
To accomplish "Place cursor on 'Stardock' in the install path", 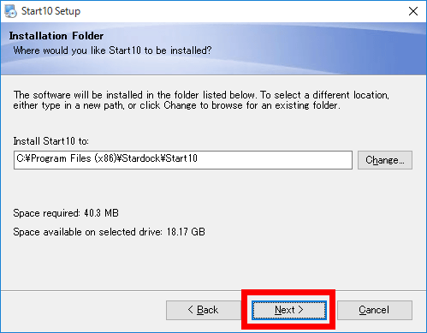I will [141, 158].
